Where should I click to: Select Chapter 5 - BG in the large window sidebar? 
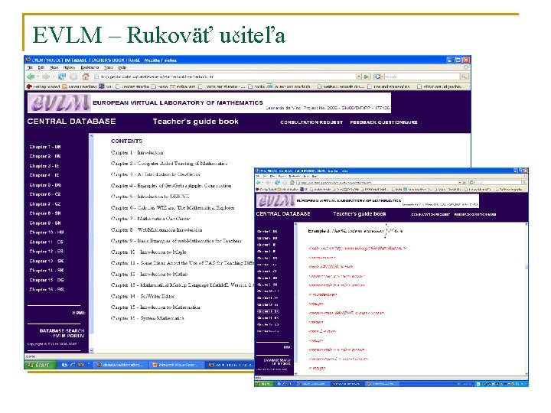(x=45, y=185)
